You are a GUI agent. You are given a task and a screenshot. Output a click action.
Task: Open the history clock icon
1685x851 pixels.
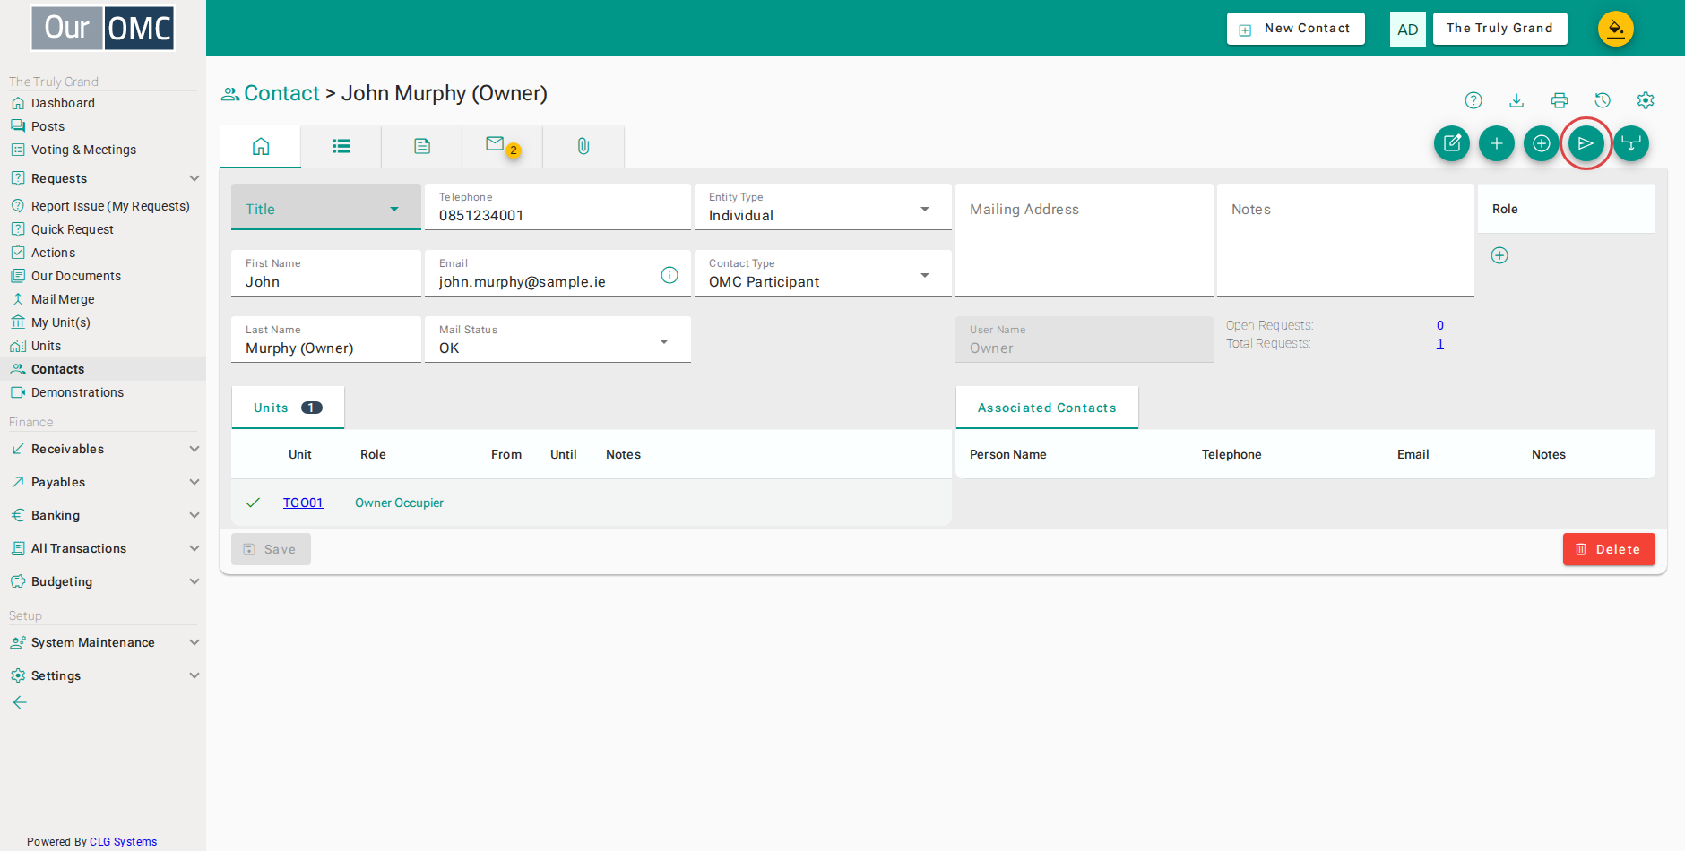click(1603, 100)
